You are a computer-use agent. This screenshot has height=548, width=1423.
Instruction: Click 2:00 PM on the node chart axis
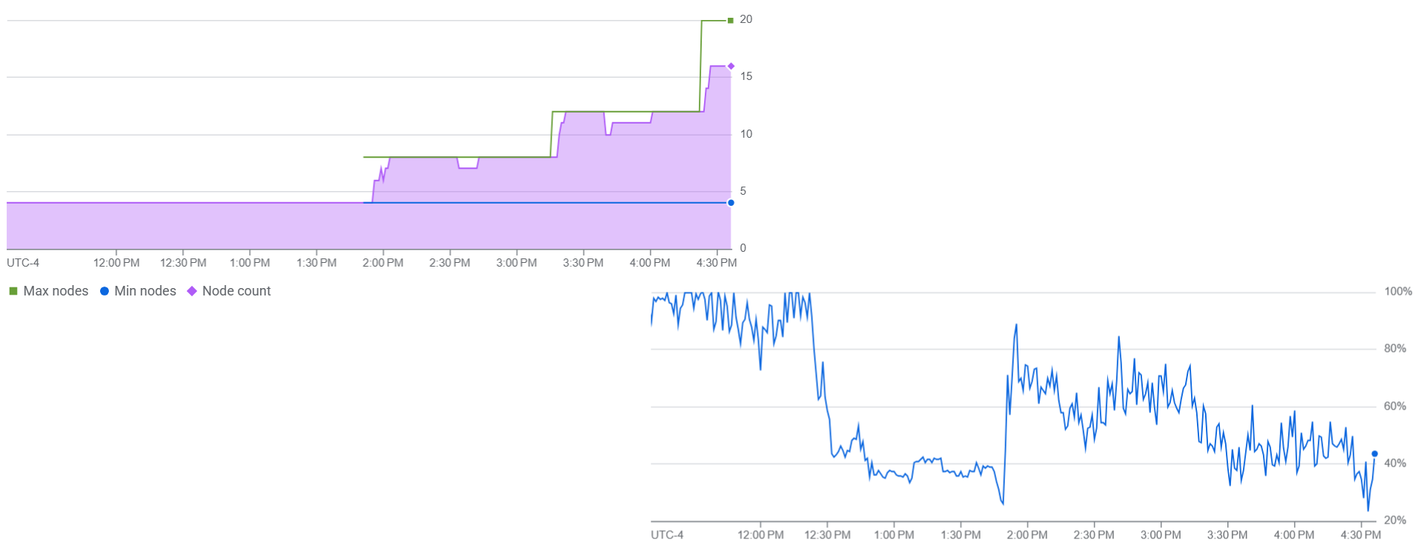click(x=383, y=263)
